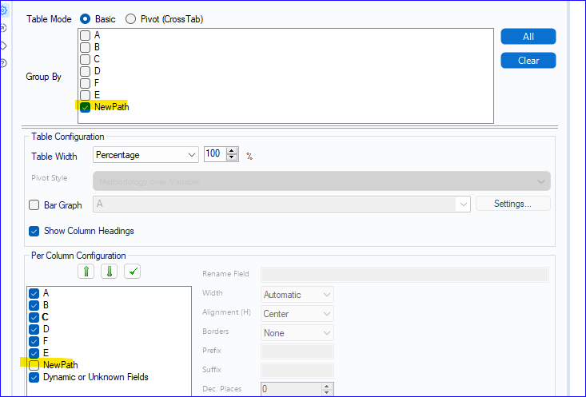Image resolution: width=586 pixels, height=397 pixels.
Task: Open Table Width Percentage dropdown
Action: coord(146,155)
